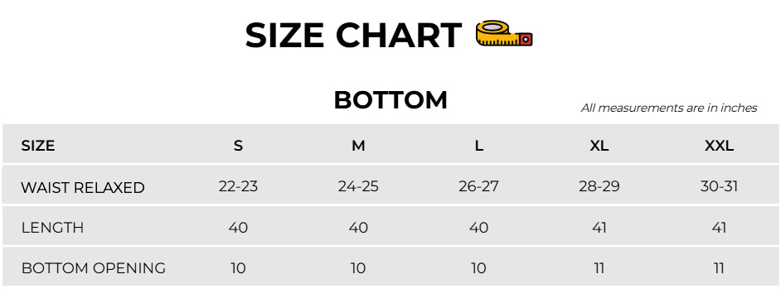Choose the XL size column header
Screen dimensions: 781x308
click(x=599, y=146)
